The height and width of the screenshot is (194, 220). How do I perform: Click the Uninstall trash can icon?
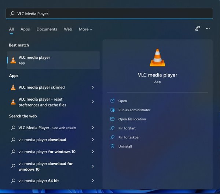113,146
